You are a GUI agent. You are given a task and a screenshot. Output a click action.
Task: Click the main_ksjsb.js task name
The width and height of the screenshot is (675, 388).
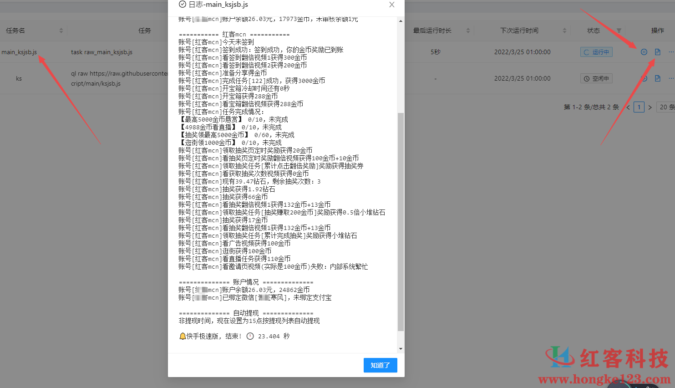click(19, 52)
